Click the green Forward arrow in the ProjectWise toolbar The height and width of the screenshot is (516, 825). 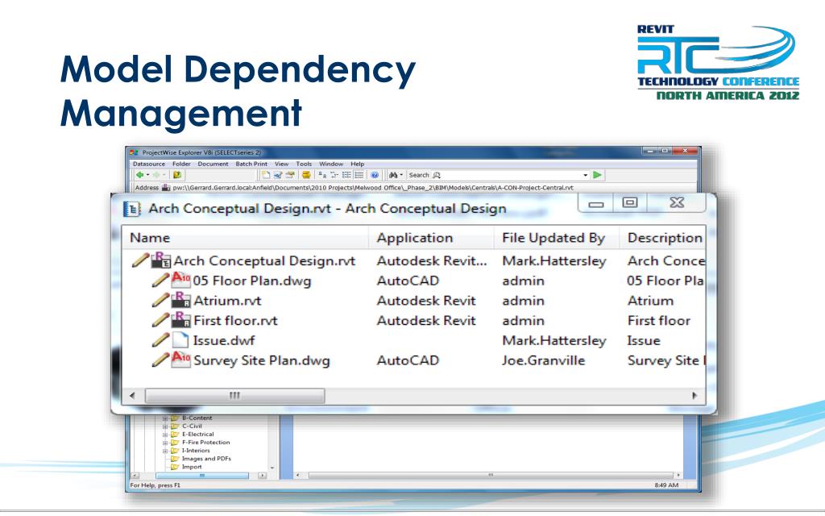tap(155, 175)
